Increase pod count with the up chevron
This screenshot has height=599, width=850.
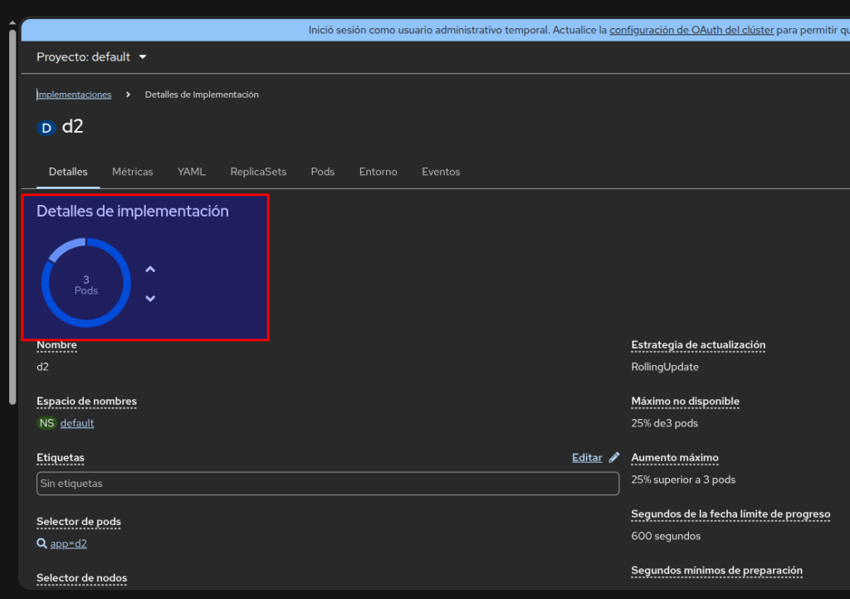(x=150, y=270)
